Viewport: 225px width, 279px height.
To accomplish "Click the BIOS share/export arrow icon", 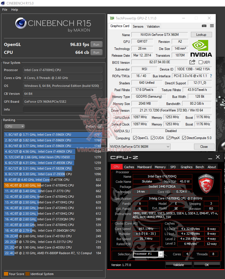I will coord(192,62).
